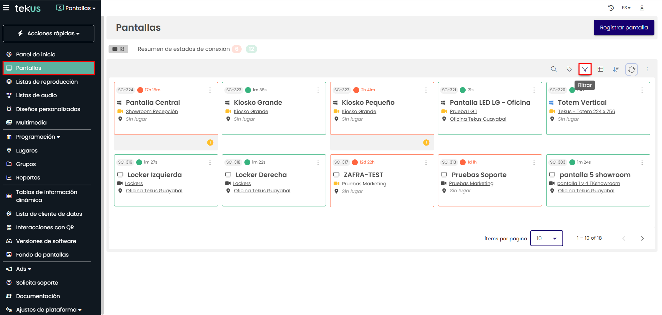Open the items per page dropdown
The image size is (662, 315).
pos(546,238)
